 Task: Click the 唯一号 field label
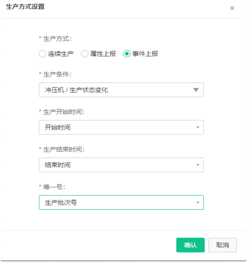pyautogui.click(x=54, y=187)
